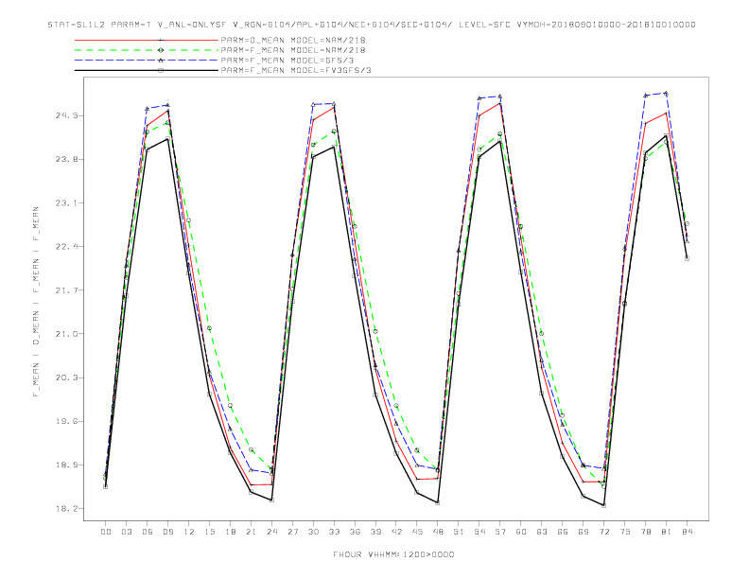Click y-axis tick value 20.3
This screenshot has width=749, height=579.
click(x=66, y=377)
